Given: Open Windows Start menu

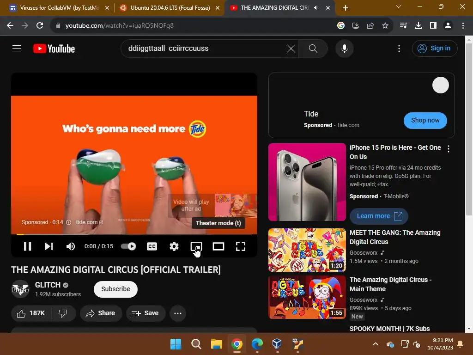Looking at the screenshot, I should tap(176, 344).
